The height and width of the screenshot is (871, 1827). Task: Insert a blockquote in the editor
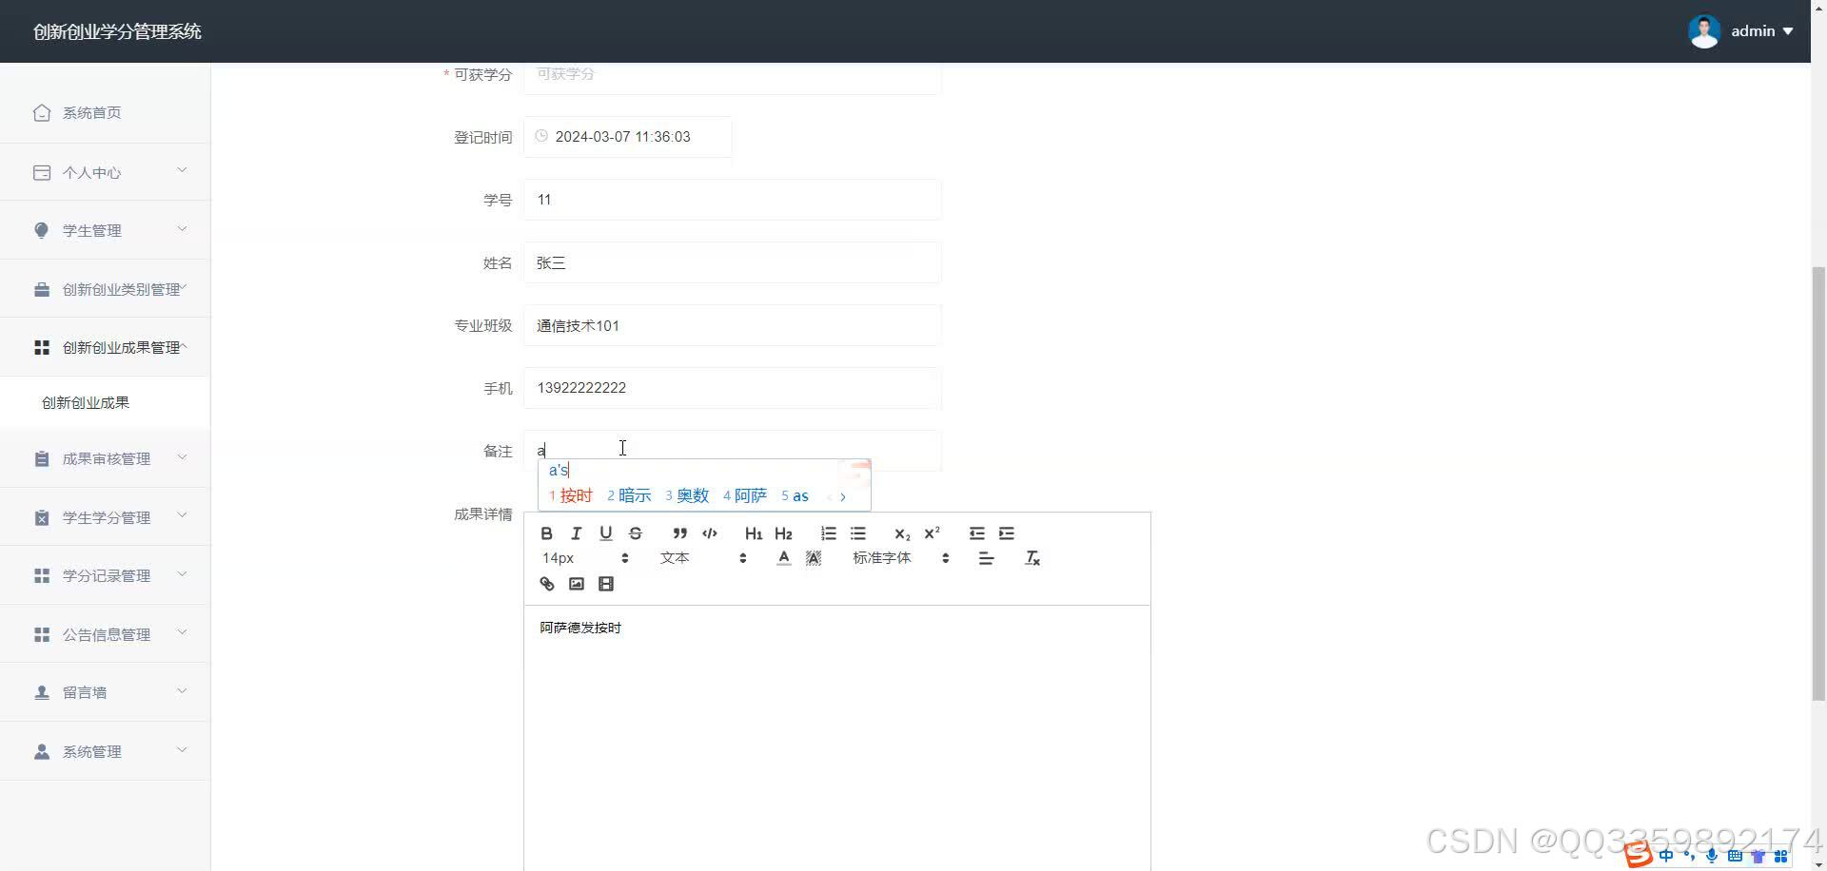coord(679,533)
